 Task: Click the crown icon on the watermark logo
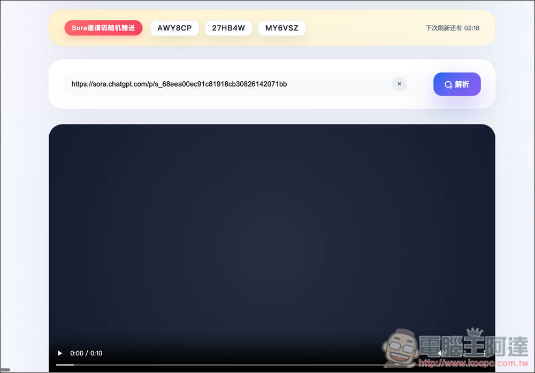click(473, 331)
